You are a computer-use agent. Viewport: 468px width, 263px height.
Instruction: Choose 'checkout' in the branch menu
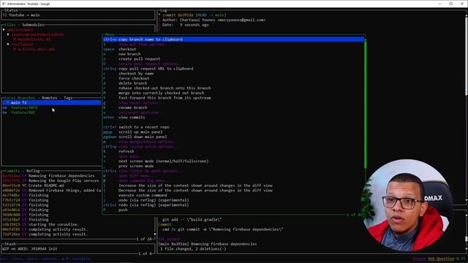tap(127, 49)
